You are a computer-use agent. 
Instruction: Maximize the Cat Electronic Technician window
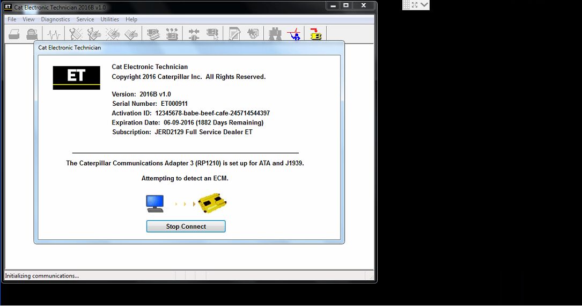pos(346,5)
